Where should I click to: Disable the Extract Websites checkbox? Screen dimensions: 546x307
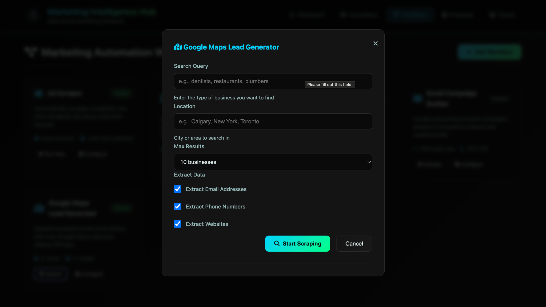178,224
